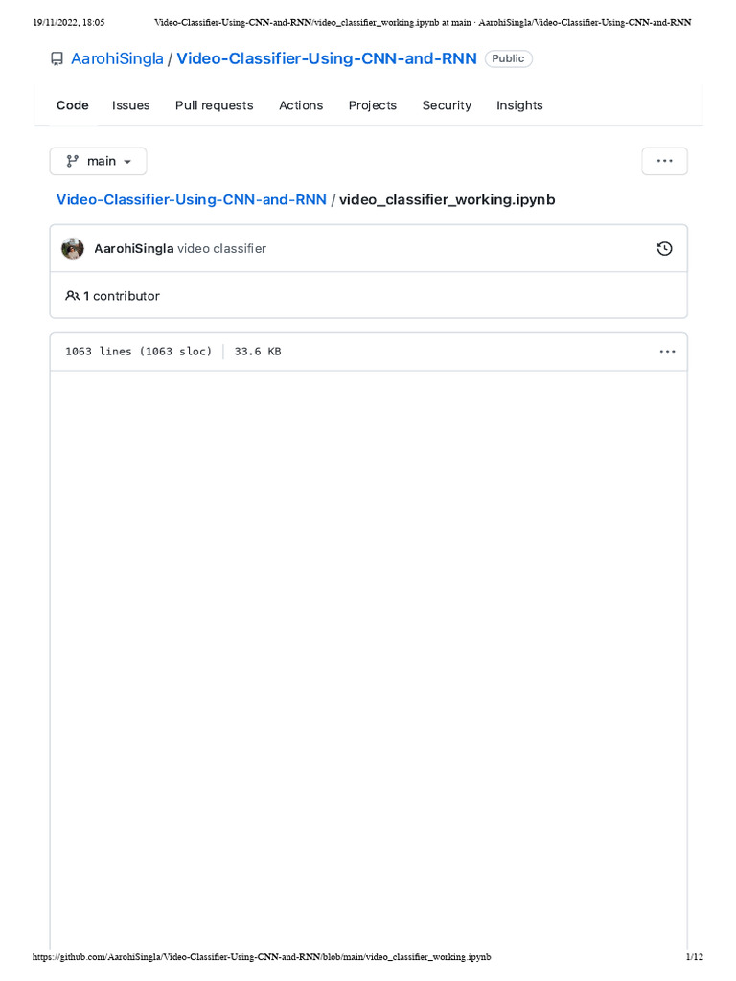
Task: Click AarohiSingla's avatar thumbnail
Action: (73, 249)
